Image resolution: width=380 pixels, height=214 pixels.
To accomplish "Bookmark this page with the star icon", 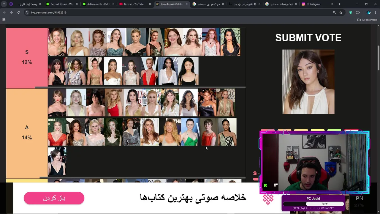I will 341,12.
